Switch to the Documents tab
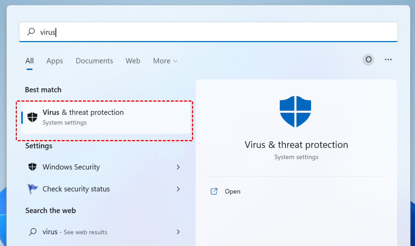This screenshot has height=246, width=415. pyautogui.click(x=94, y=61)
